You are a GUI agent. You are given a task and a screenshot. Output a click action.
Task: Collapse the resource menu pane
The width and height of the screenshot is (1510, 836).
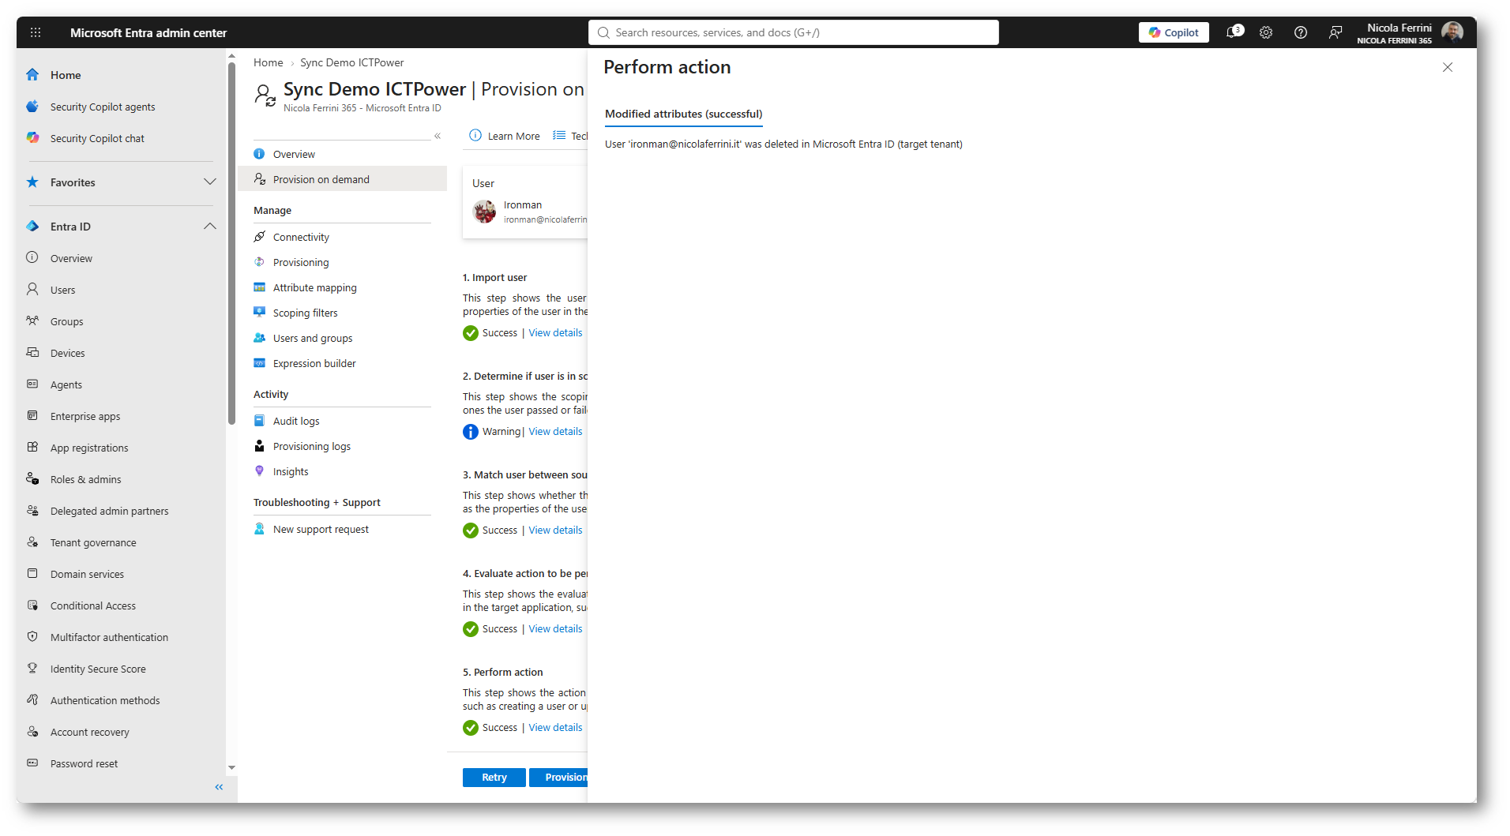click(438, 136)
